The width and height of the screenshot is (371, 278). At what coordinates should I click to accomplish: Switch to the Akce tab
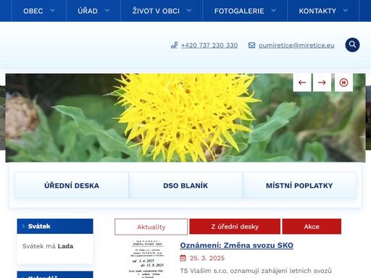312,227
